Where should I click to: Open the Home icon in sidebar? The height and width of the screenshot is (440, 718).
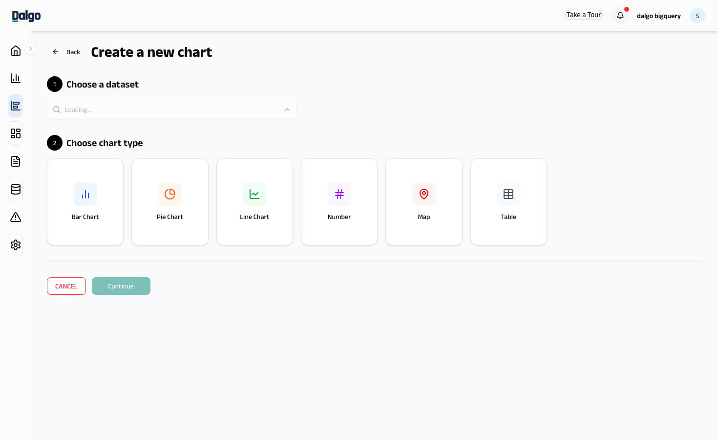click(x=16, y=50)
